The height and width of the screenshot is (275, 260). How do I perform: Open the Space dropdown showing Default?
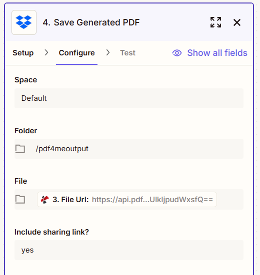129,98
